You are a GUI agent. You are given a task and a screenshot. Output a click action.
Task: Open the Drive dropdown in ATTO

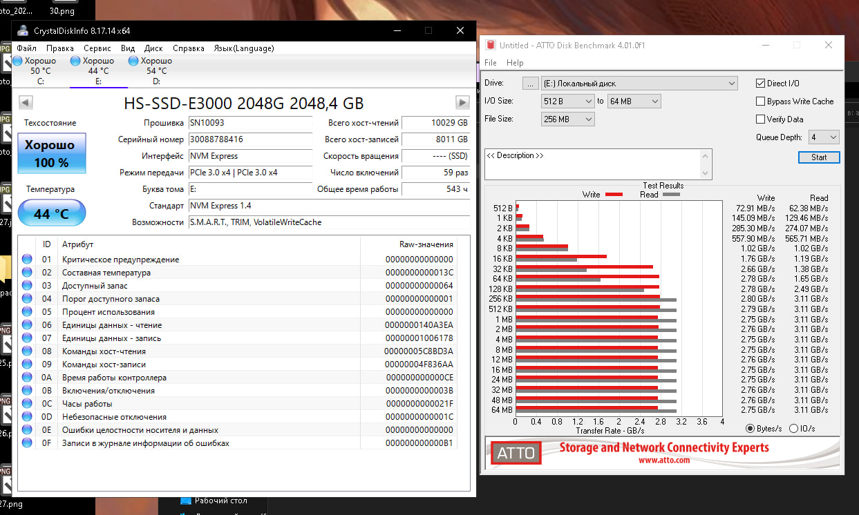pos(639,84)
